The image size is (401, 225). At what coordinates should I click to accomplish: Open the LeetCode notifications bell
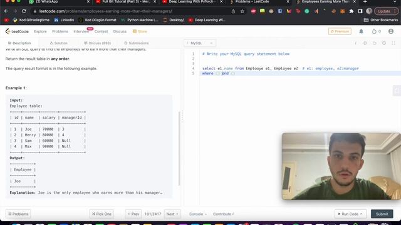pos(361,31)
